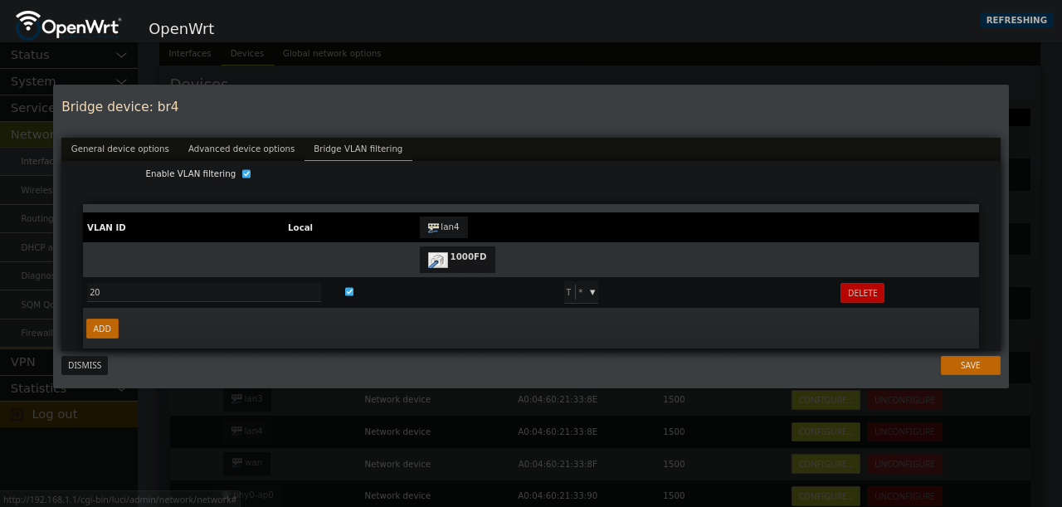Disable the Enable VLAN filtering checkbox

click(x=246, y=173)
